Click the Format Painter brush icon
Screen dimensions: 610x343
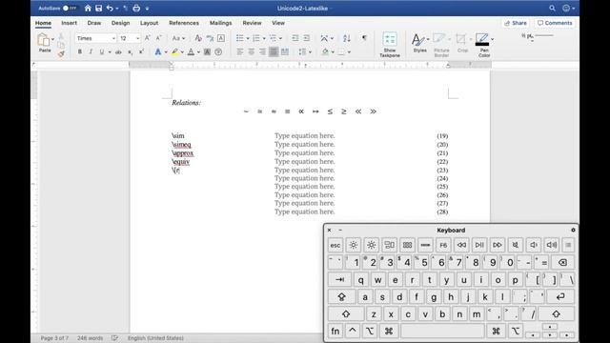click(61, 53)
